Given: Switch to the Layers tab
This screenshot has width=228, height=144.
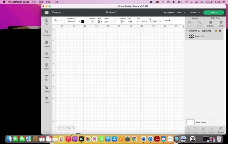Looking at the screenshot, I should [195, 18].
